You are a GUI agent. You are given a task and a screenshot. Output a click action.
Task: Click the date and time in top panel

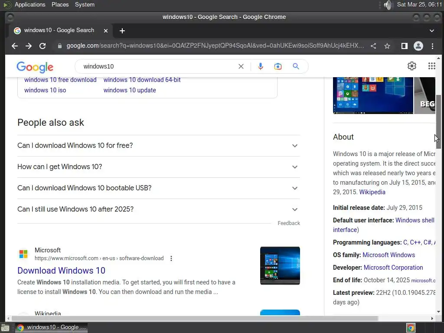click(419, 4)
